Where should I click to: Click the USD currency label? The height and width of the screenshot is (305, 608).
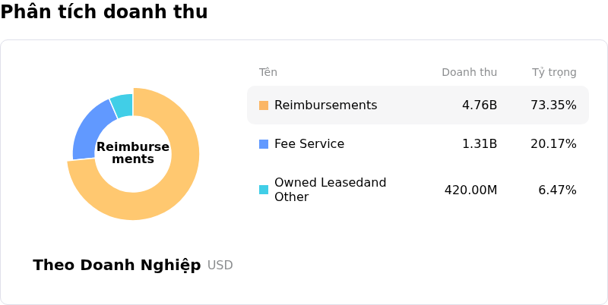(x=220, y=266)
